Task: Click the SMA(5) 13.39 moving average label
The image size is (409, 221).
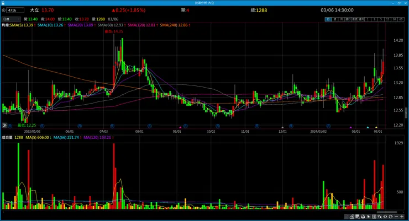Action: tap(23, 25)
